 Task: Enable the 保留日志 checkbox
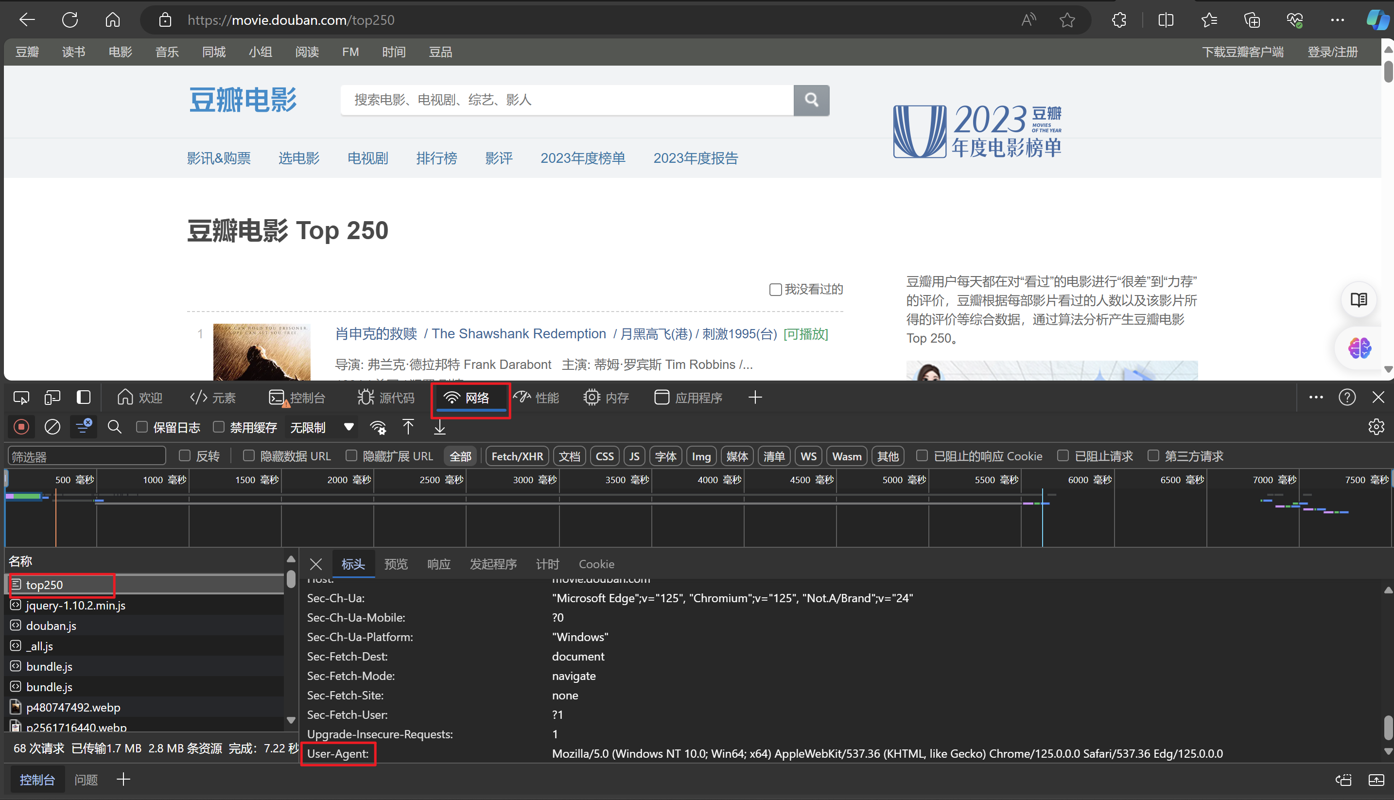pyautogui.click(x=142, y=427)
